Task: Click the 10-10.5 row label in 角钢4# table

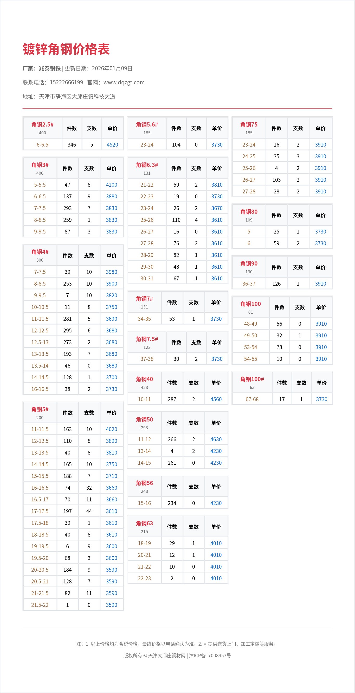Action: tap(40, 307)
